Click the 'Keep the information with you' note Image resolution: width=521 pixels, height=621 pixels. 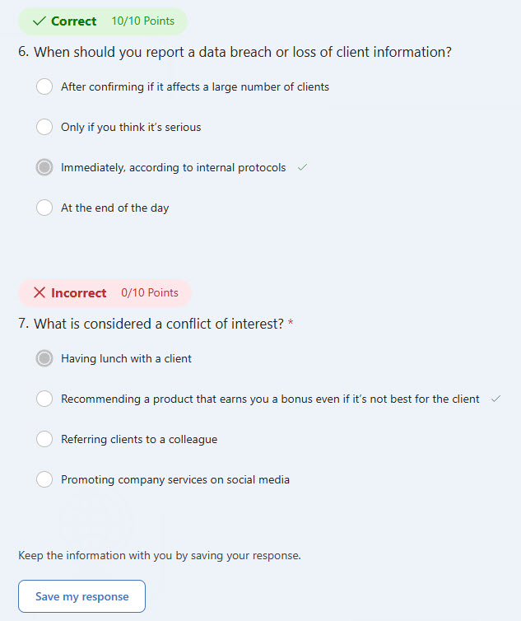(160, 555)
